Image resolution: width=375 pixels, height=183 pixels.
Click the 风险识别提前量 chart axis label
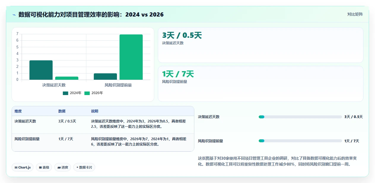(118, 85)
